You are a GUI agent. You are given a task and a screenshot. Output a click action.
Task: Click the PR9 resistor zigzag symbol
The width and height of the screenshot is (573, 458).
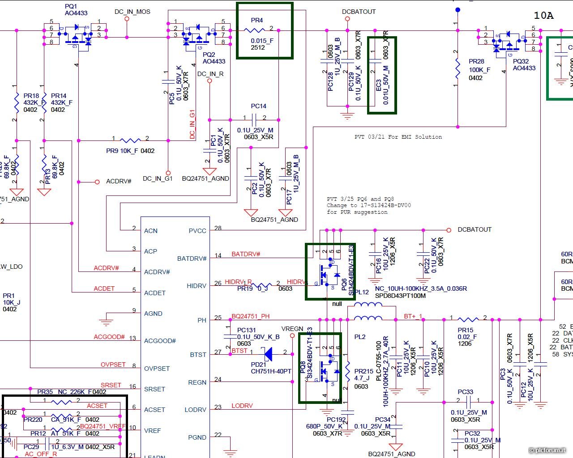click(x=130, y=140)
